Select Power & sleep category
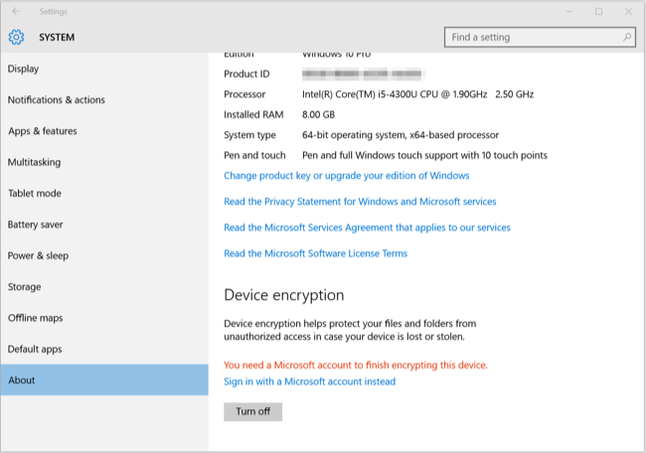The width and height of the screenshot is (646, 453). pos(38,255)
